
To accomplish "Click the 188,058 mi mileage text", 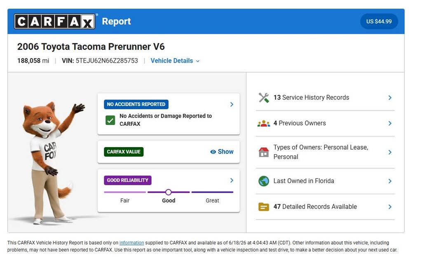I will [33, 61].
